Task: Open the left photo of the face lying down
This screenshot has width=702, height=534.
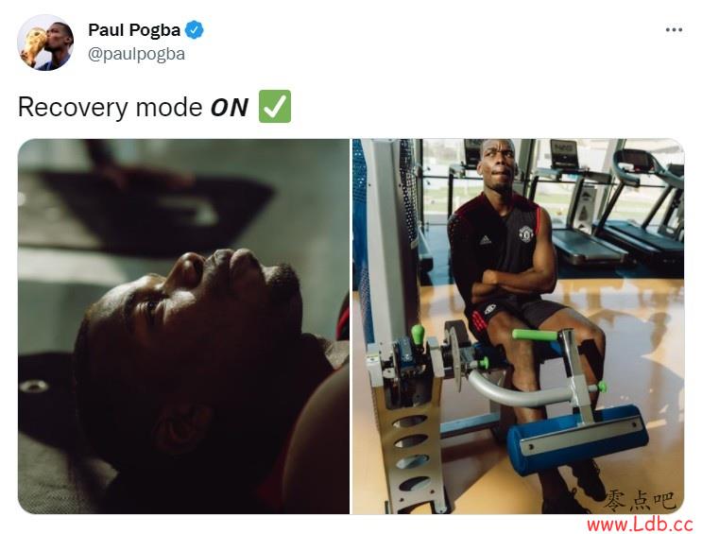Action: coord(183,326)
